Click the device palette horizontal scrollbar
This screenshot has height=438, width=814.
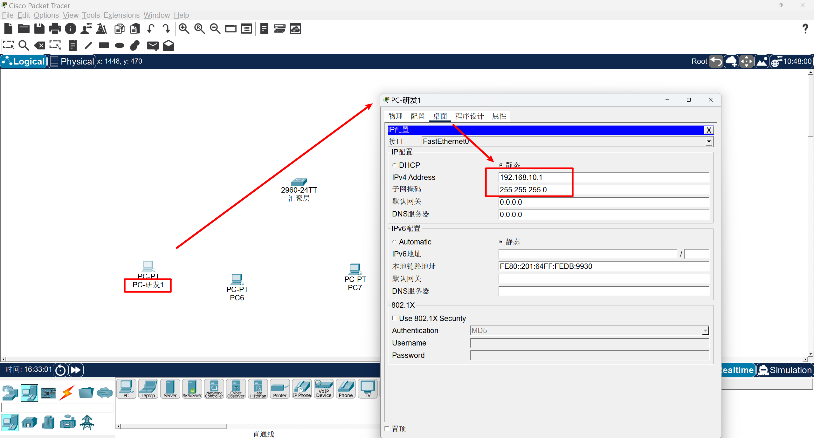173,426
